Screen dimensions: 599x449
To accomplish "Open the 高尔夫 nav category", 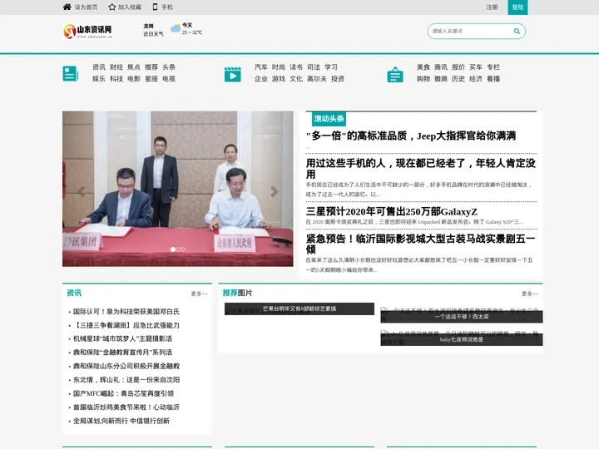I will point(317,79).
